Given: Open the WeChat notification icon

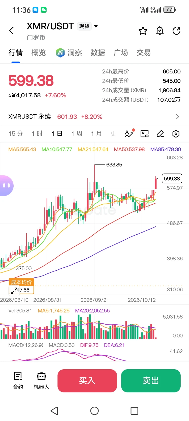Looking at the screenshot, I should [x=44, y=10].
